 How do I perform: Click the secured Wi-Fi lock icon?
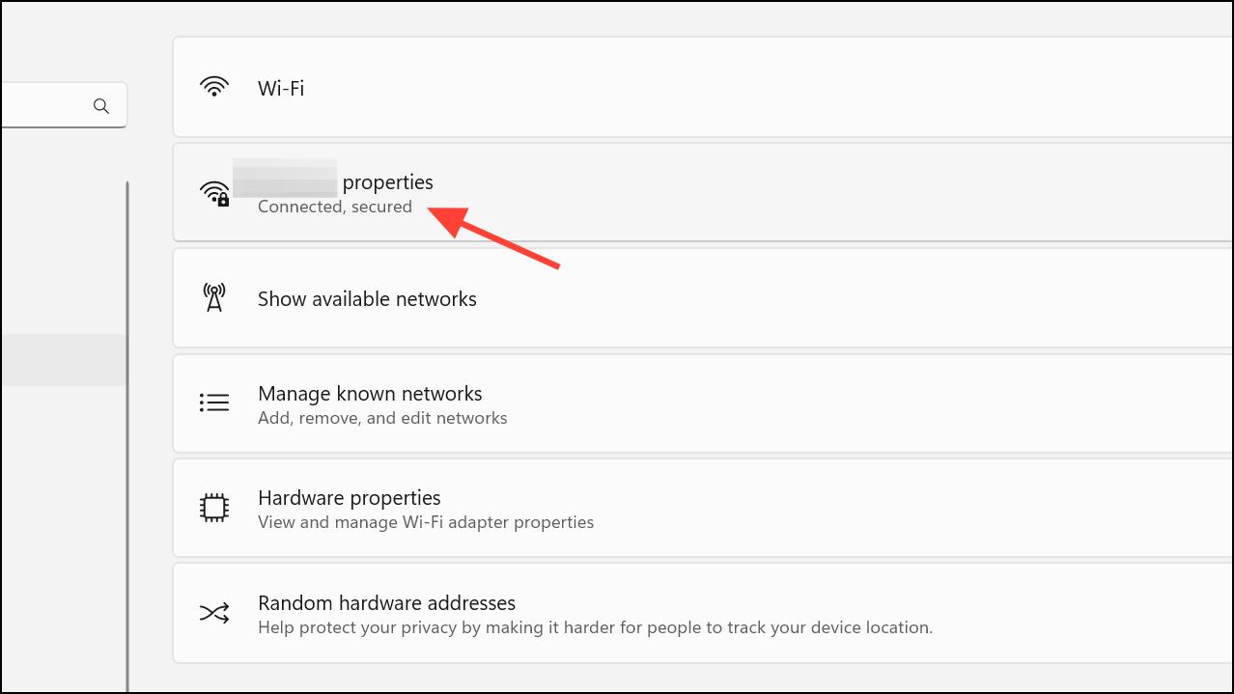[x=214, y=193]
